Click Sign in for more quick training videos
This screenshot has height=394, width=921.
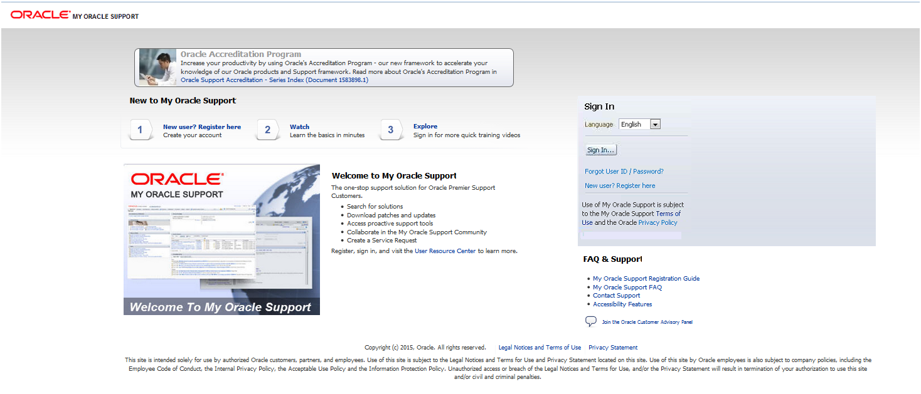pos(467,135)
